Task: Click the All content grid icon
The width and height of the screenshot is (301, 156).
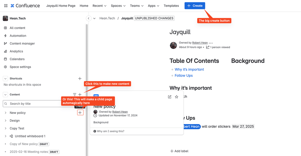Action: point(5,28)
